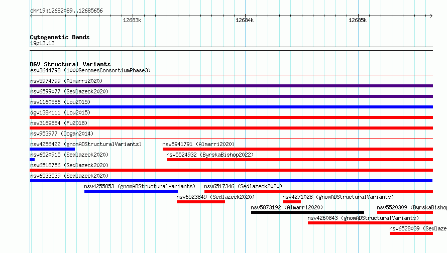Open the nsv953977 (Dogan2014) label
The height and width of the screenshot is (253, 447).
(x=62, y=134)
